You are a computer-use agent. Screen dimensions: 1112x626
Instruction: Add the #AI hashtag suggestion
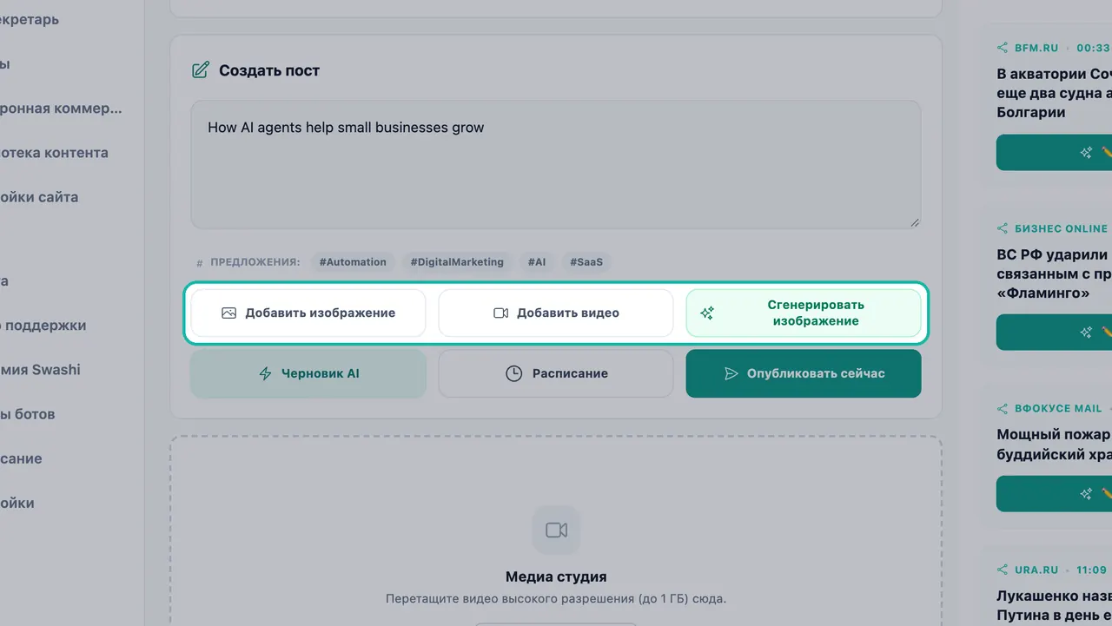click(537, 262)
